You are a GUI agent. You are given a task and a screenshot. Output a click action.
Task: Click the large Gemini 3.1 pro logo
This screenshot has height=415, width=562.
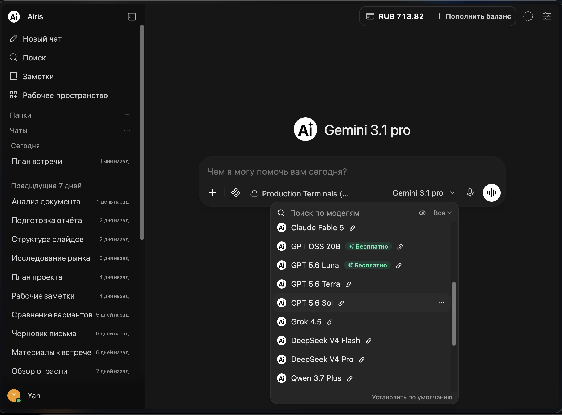(305, 129)
